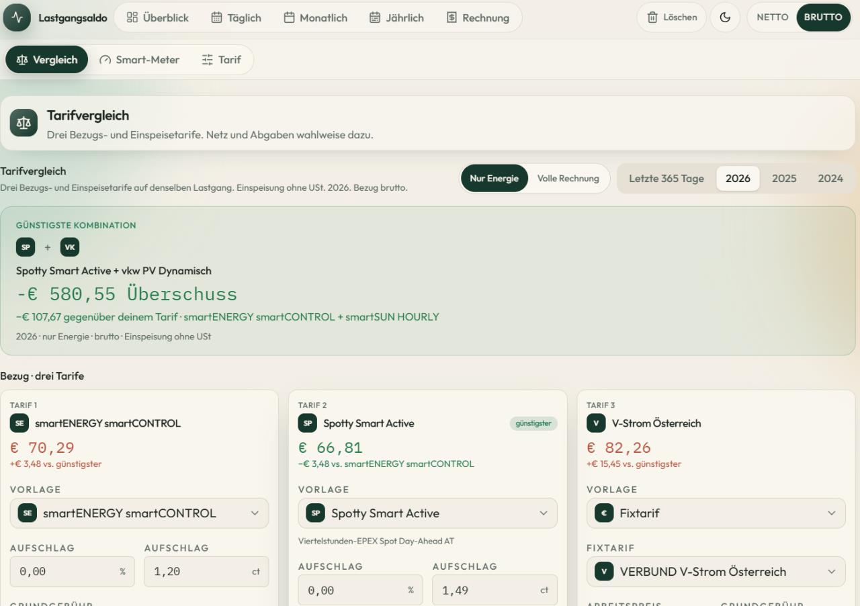Go to the Monatlich tab

pos(316,18)
